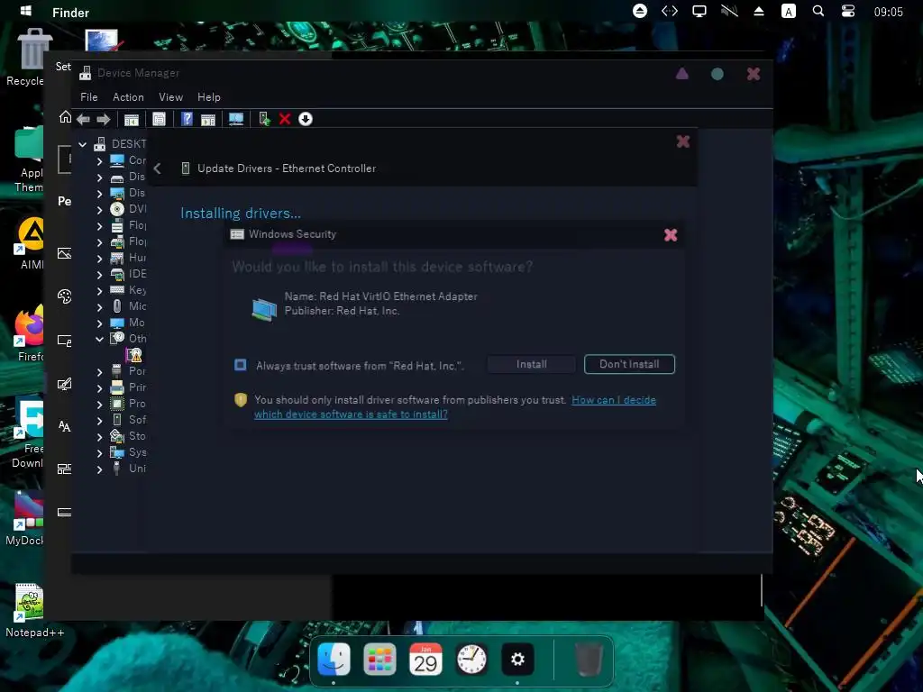Expand the 'DVI' drives node in device tree
923x692 pixels.
99,209
